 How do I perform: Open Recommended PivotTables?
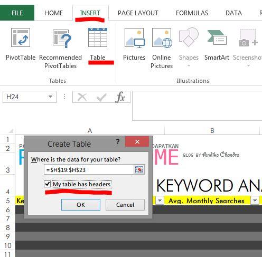[x=60, y=49]
